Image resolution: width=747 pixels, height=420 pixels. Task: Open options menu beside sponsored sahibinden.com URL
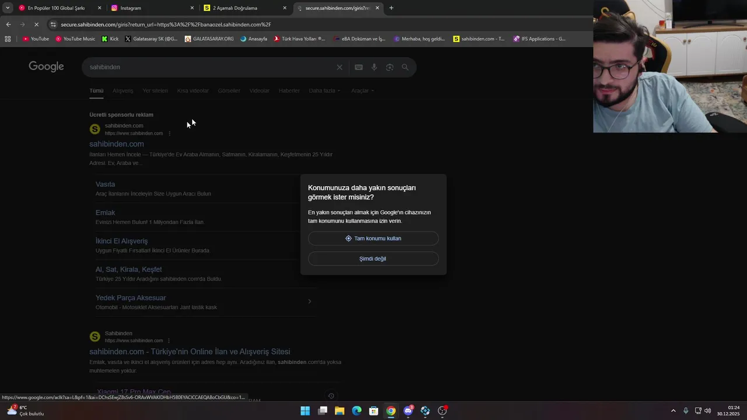coord(170,134)
